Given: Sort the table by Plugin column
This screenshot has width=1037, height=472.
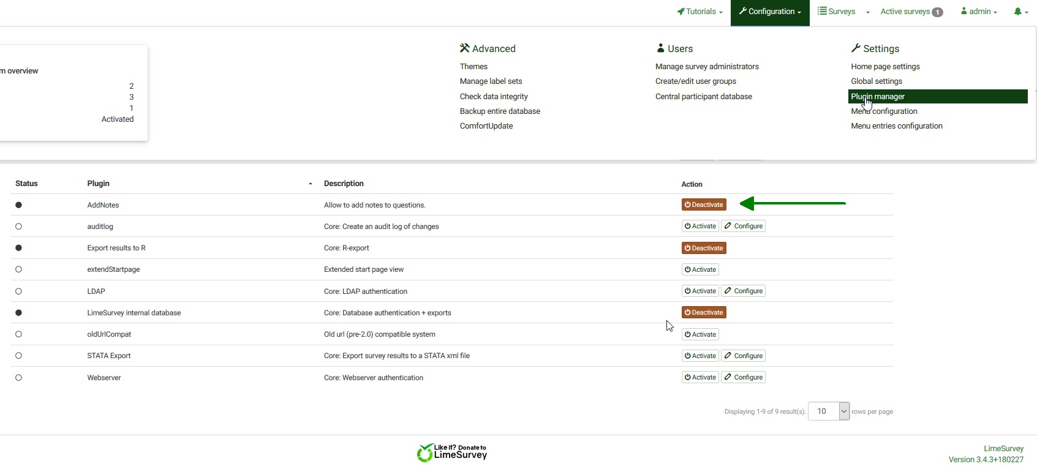Looking at the screenshot, I should (99, 184).
